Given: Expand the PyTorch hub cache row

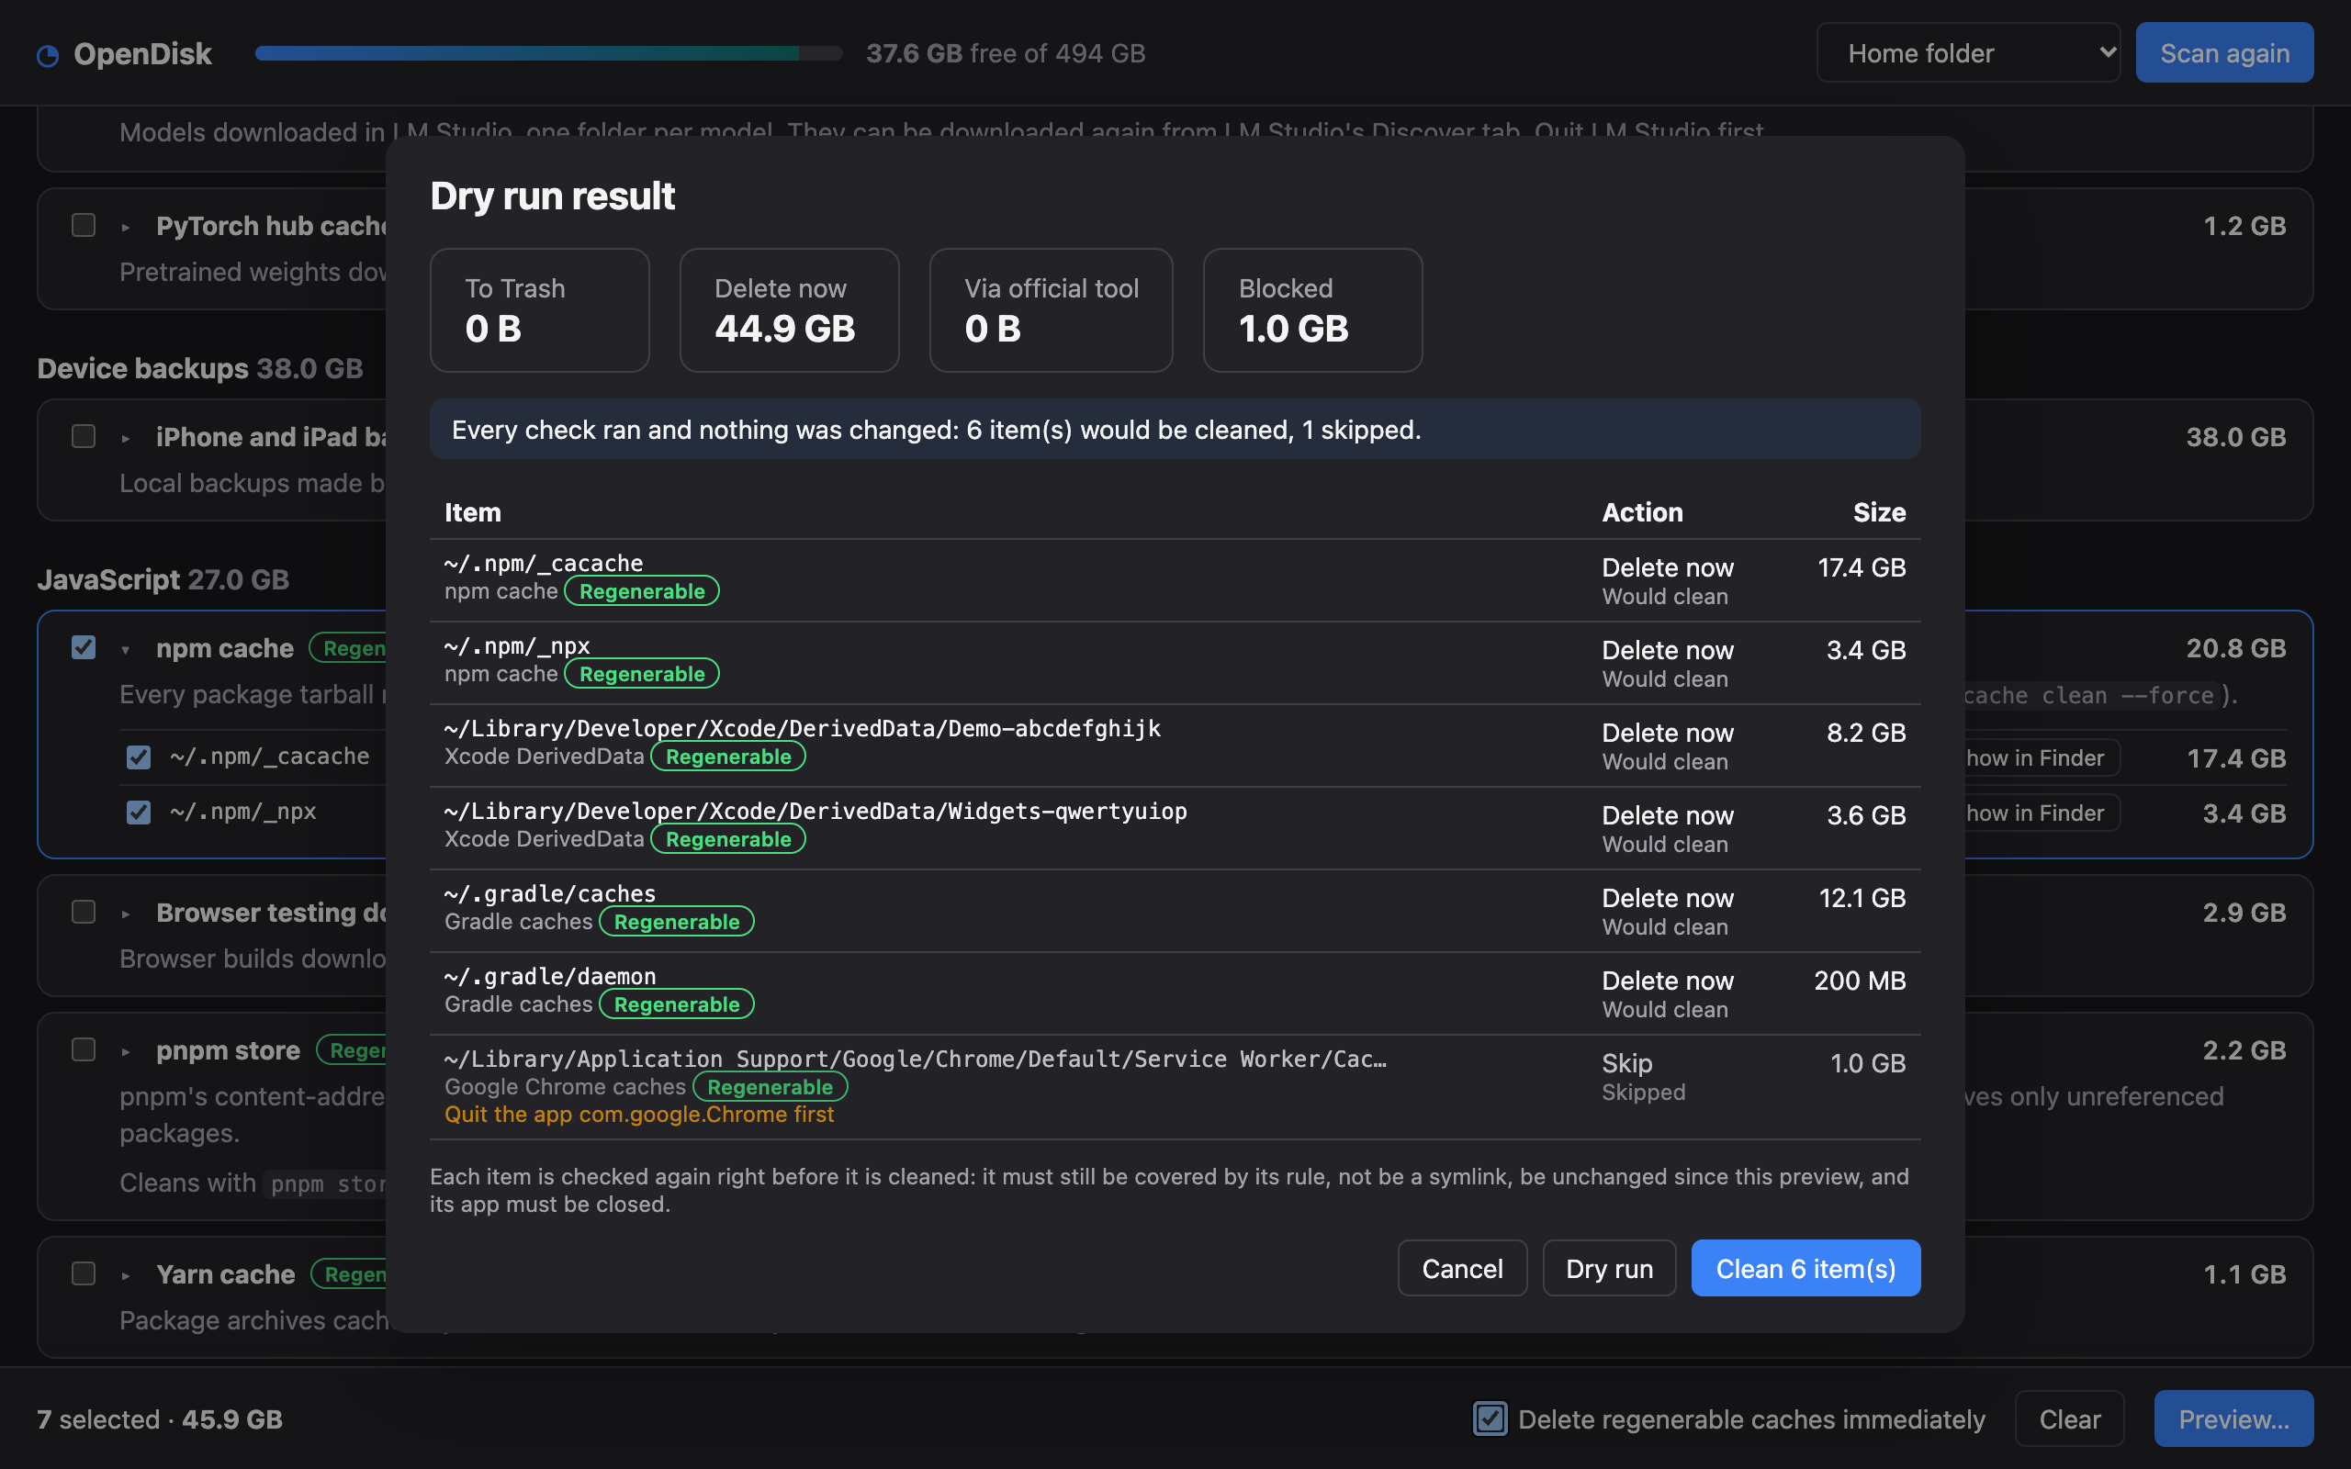Looking at the screenshot, I should click(125, 227).
